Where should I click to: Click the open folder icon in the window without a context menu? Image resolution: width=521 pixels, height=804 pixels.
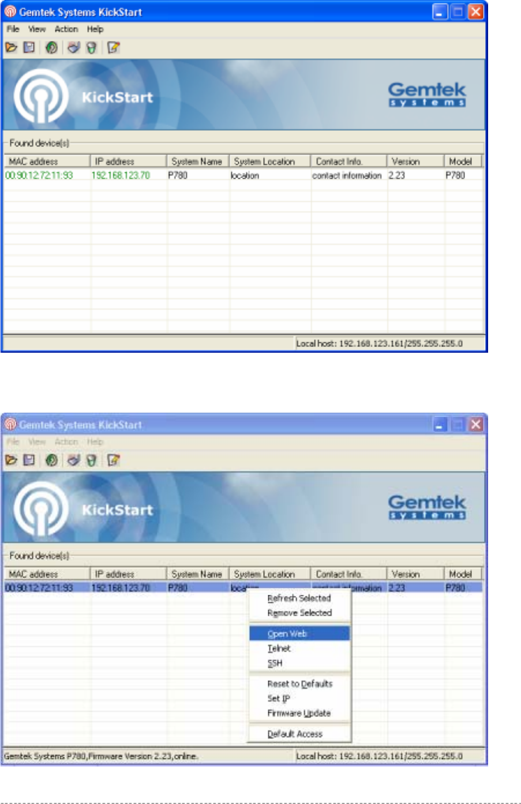coord(12,48)
